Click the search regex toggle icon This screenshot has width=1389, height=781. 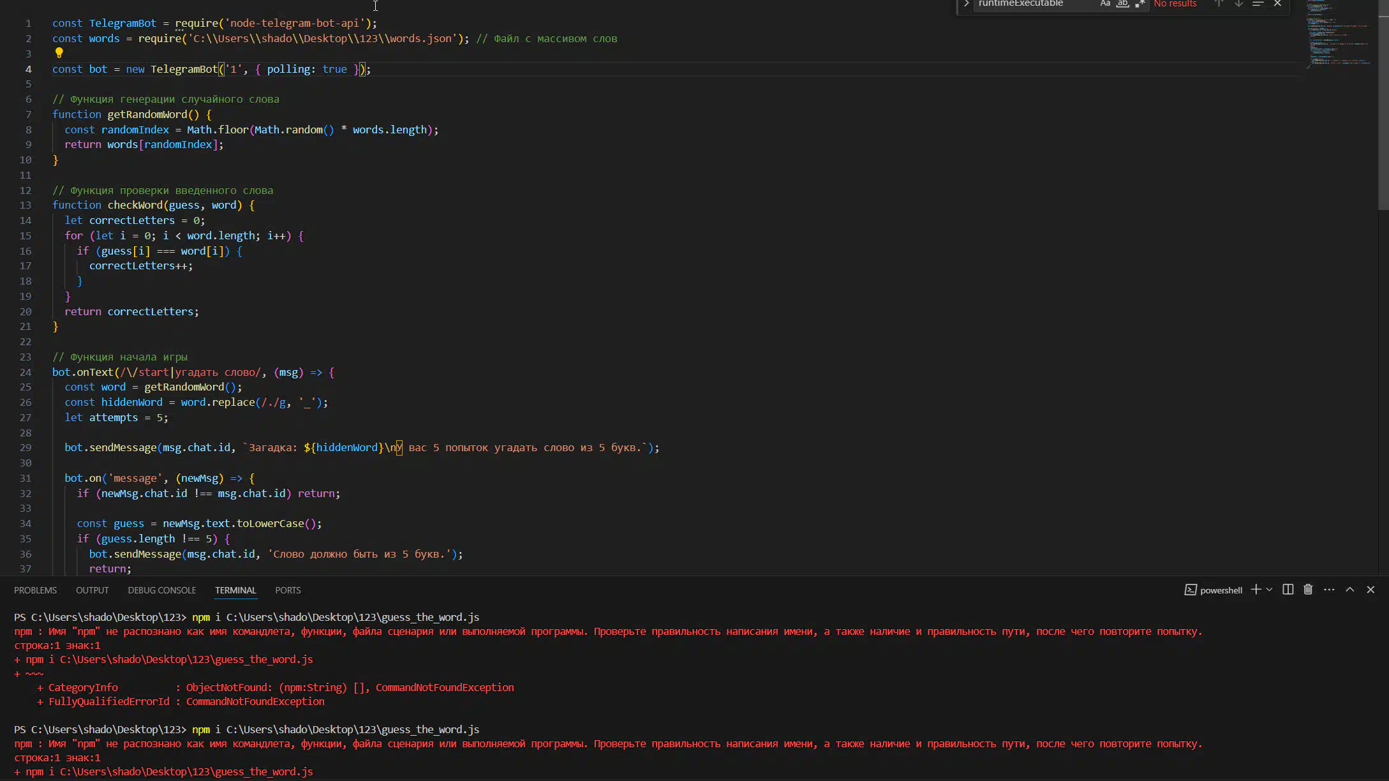pos(1142,4)
